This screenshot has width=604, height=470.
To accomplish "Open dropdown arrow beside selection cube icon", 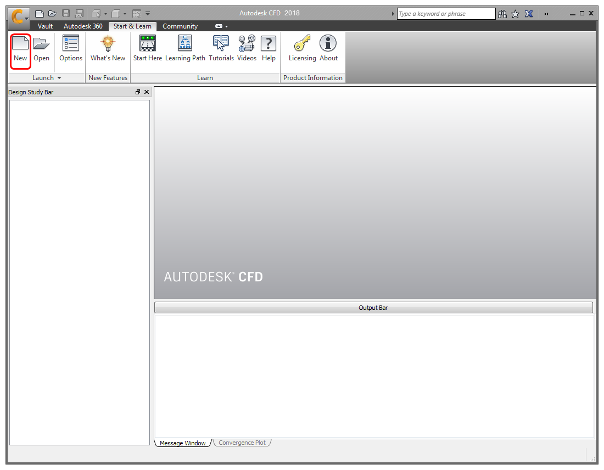I will pyautogui.click(x=105, y=14).
